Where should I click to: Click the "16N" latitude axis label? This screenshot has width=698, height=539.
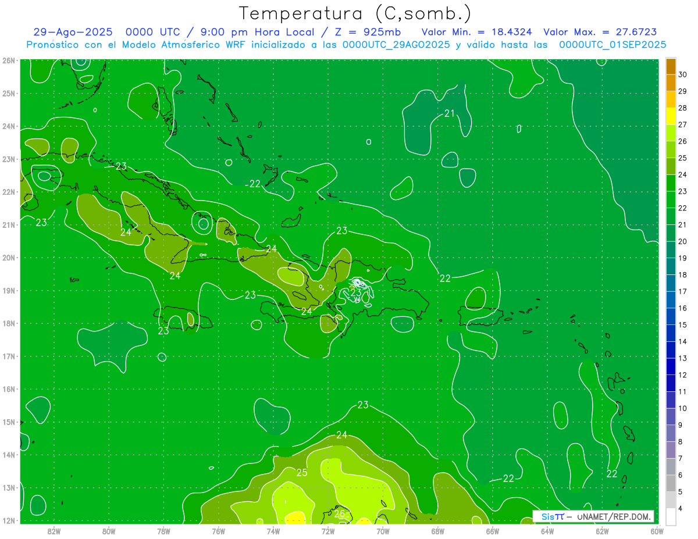[8, 389]
